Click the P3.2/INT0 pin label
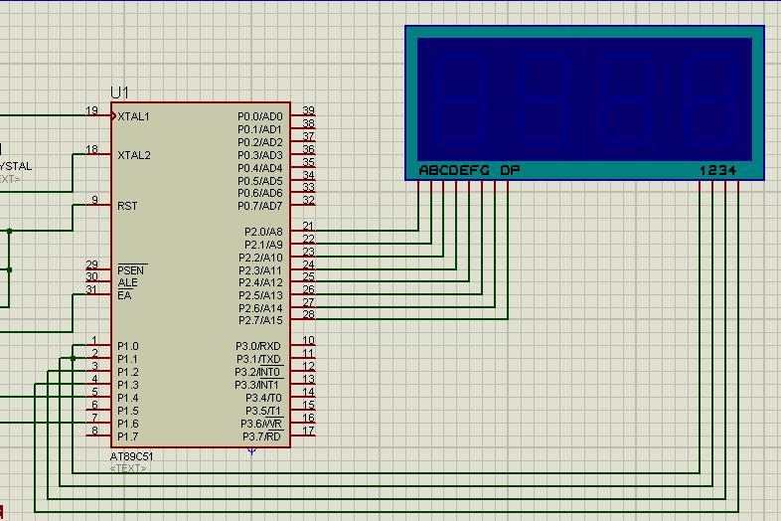781x521 pixels. 257,372
